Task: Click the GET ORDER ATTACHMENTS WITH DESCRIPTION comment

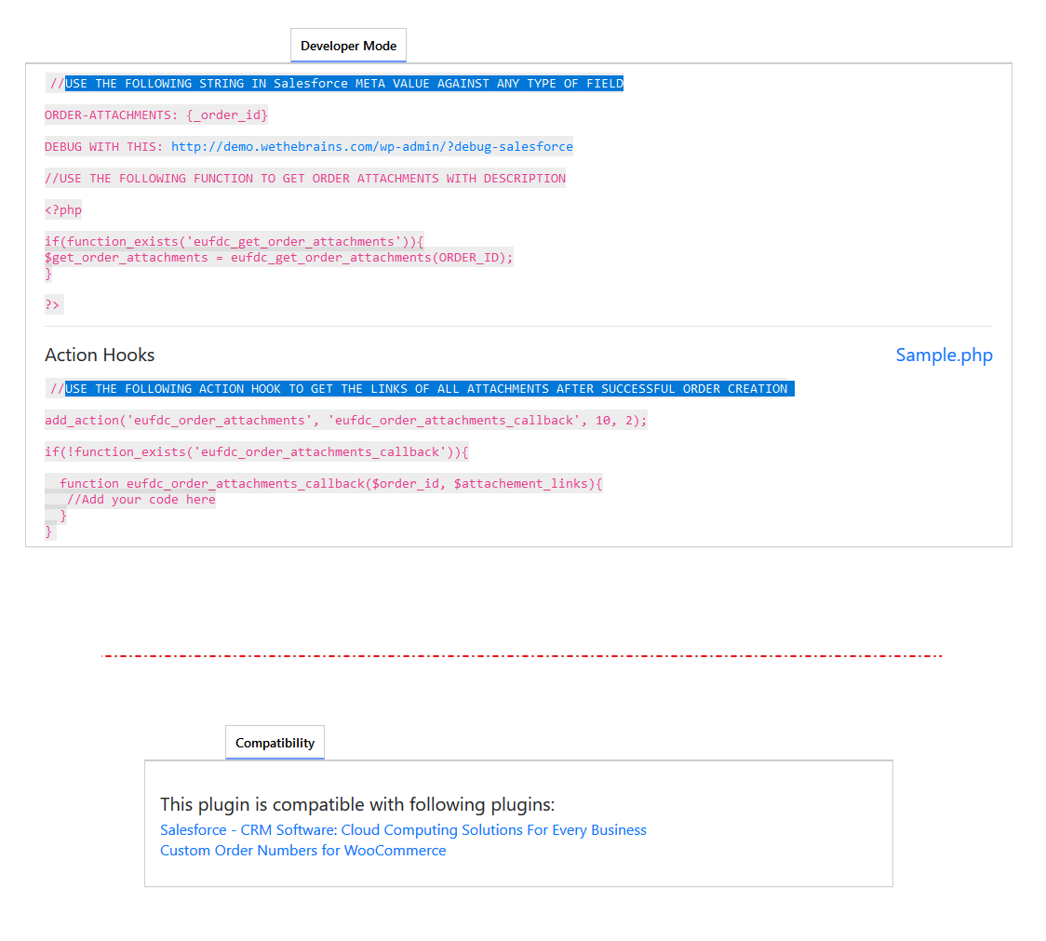Action: coord(305,178)
